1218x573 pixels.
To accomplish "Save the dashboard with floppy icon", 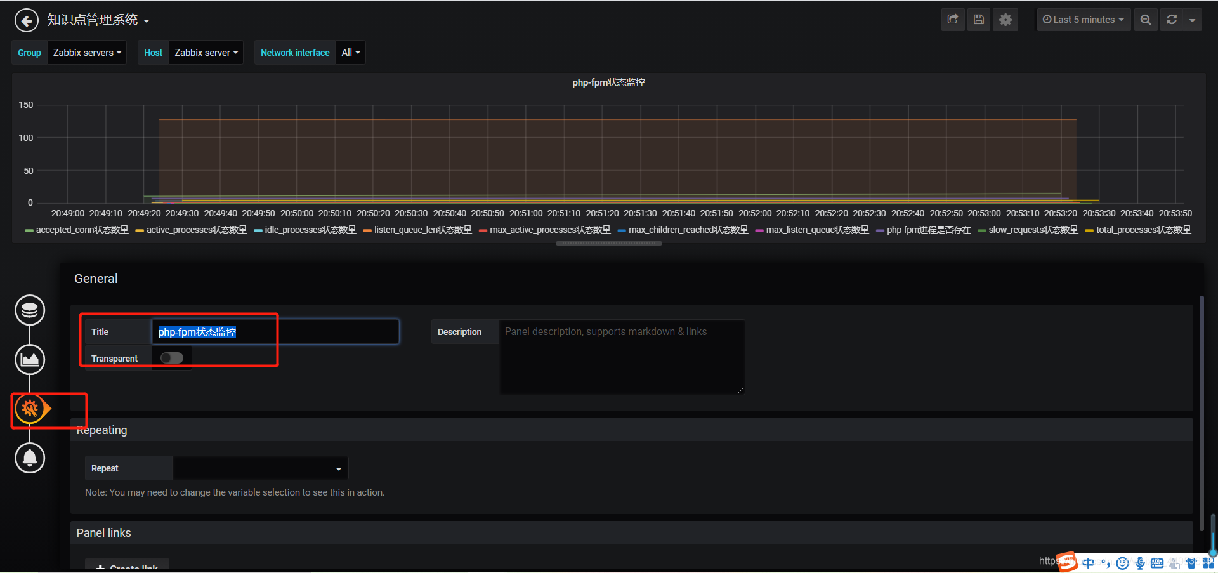I will [x=979, y=20].
